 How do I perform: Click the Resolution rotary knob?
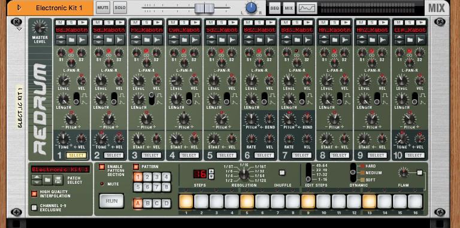244,174
